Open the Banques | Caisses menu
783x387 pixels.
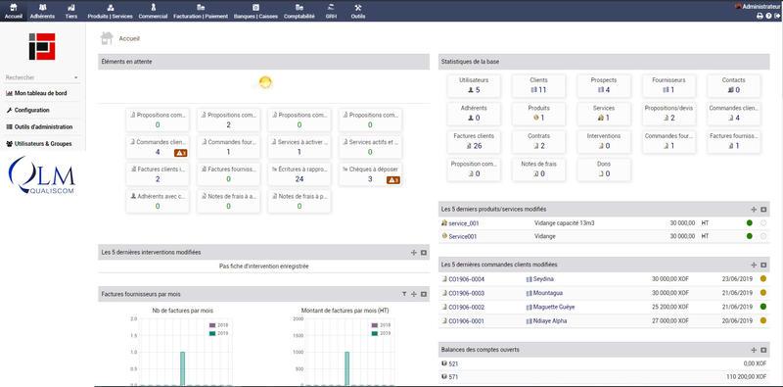tap(255, 11)
